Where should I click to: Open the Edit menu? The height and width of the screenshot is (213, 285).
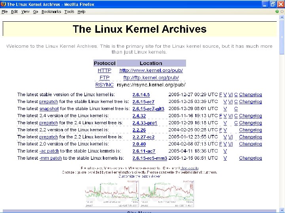(14, 11)
